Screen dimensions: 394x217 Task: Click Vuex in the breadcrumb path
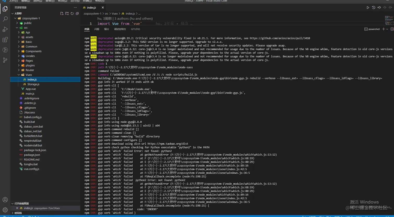point(115,14)
